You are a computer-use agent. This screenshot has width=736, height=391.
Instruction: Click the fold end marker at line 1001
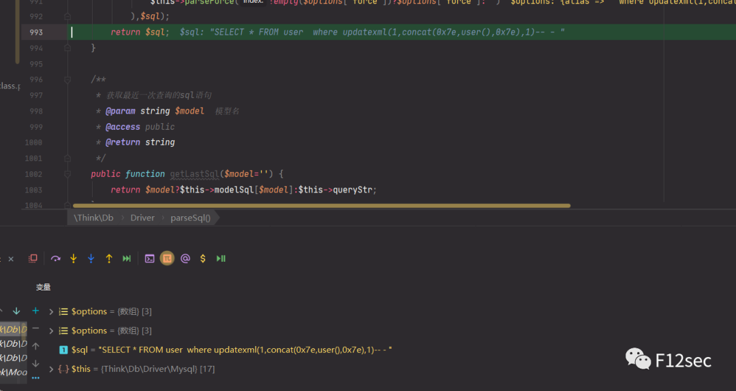click(67, 158)
